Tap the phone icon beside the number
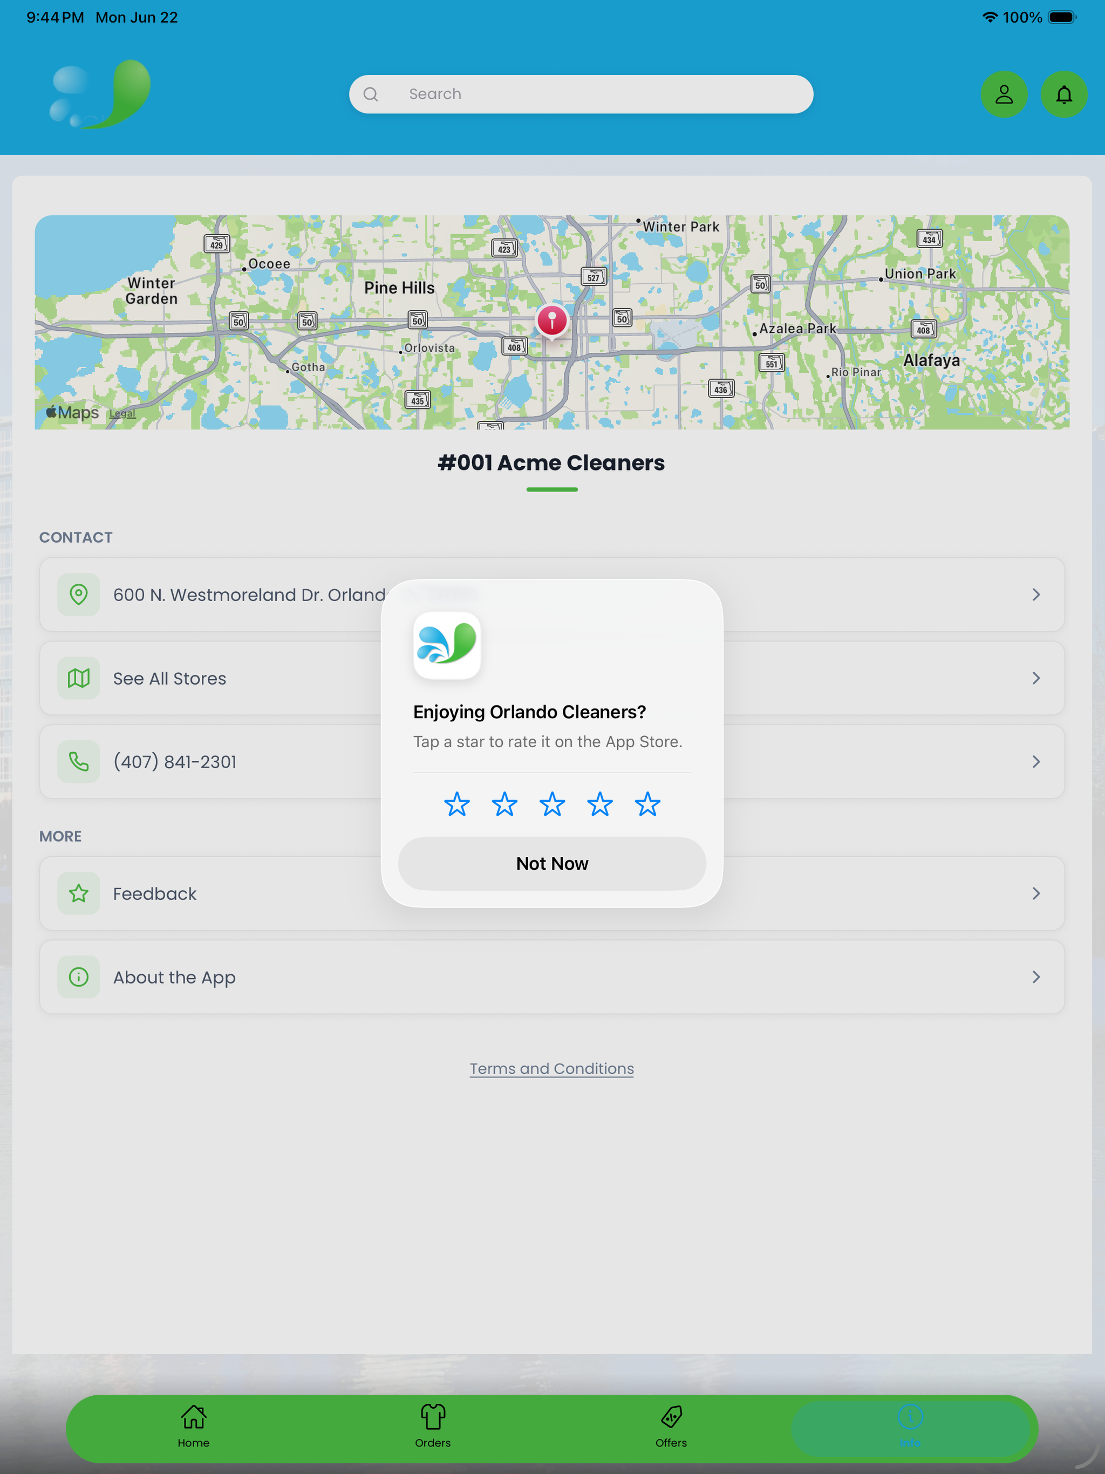 pos(79,762)
